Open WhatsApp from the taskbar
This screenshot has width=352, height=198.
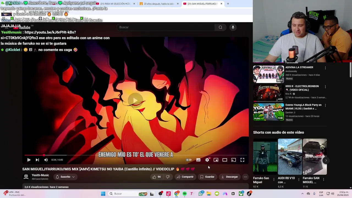click(201, 194)
